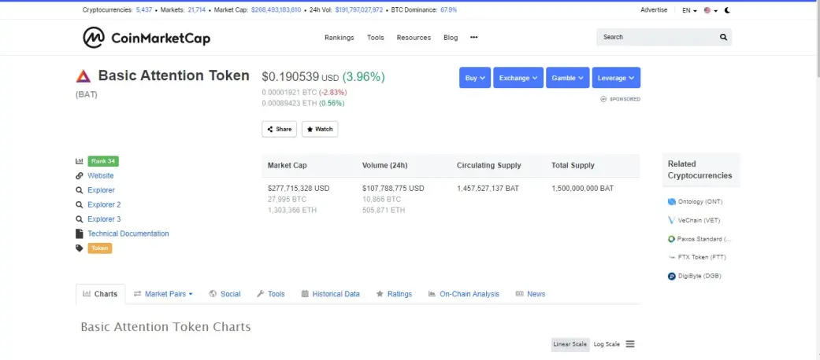820x360 pixels.
Task: Click the 1,457,527,137 BAT circulating supply
Action: 488,189
